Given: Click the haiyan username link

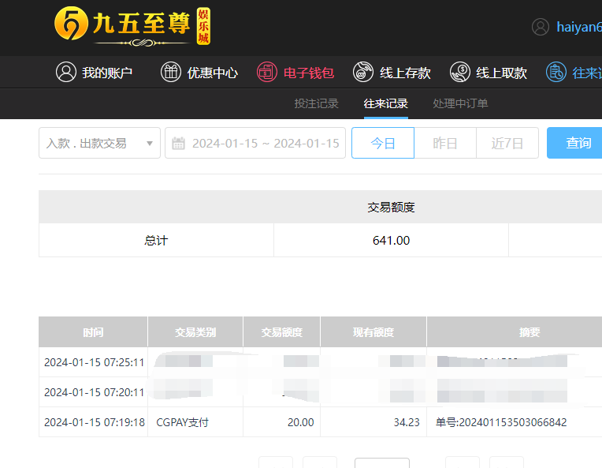Looking at the screenshot, I should point(579,27).
